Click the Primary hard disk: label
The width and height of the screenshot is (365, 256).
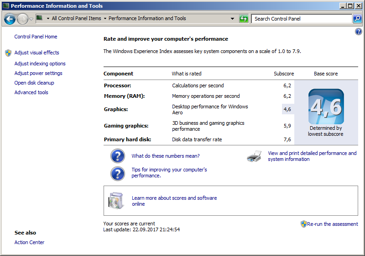pos(127,139)
